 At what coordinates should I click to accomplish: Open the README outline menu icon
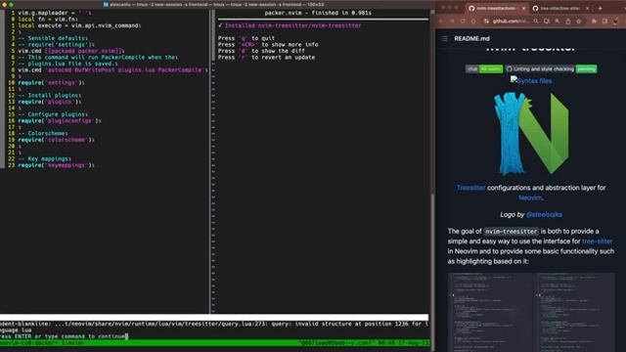coord(444,39)
